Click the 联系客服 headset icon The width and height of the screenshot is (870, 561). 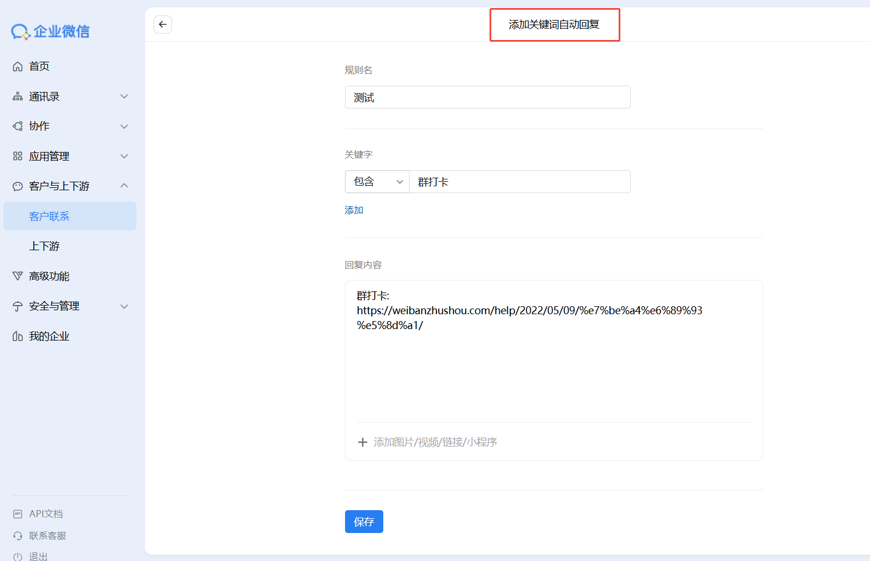tap(18, 536)
